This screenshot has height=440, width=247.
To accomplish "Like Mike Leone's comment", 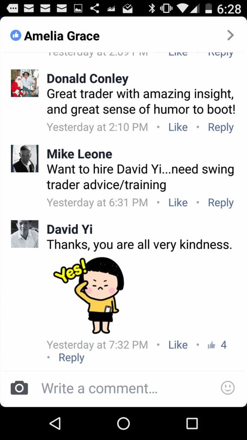I will coord(178,203).
